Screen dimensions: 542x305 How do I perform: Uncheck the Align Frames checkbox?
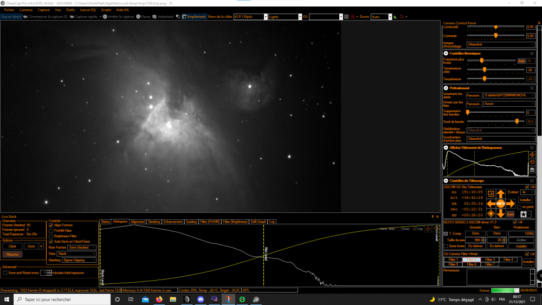[51, 225]
